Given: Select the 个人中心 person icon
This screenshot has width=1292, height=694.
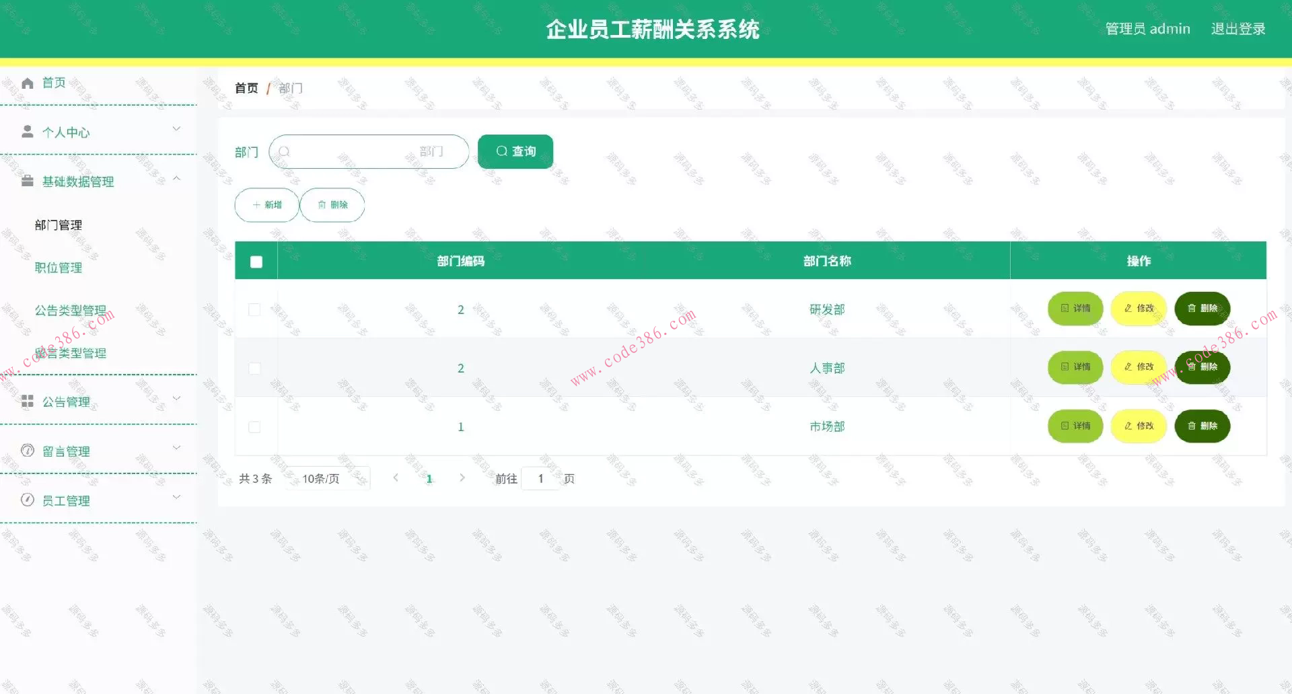Looking at the screenshot, I should click(x=28, y=132).
